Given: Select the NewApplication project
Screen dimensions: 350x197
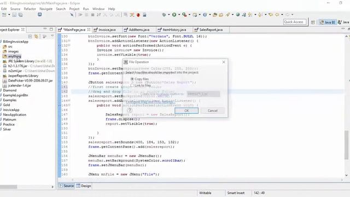Looking at the screenshot, I should click(15, 114).
